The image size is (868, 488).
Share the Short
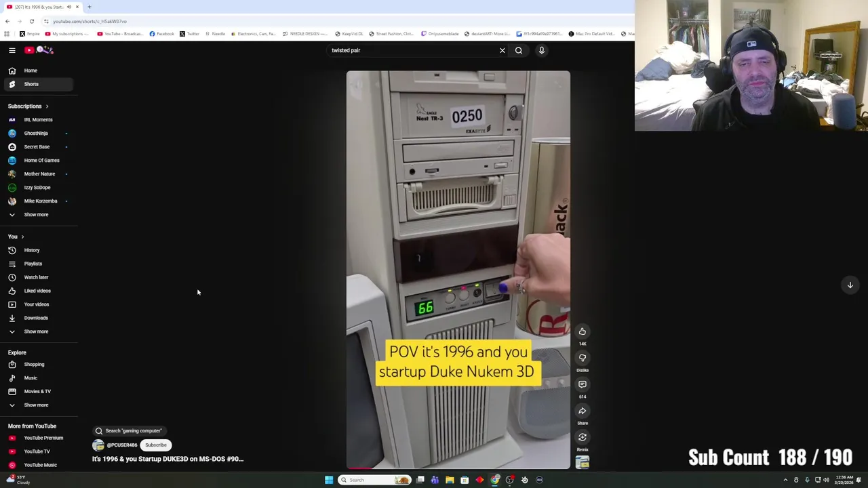click(583, 411)
